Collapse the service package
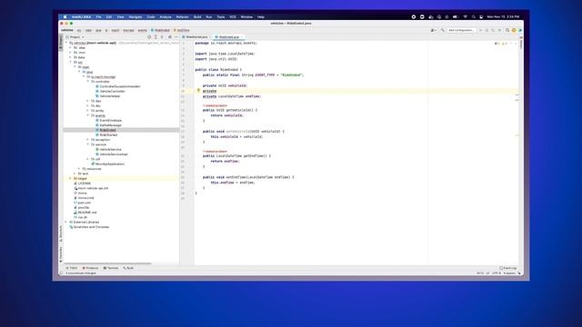This screenshot has width=582, height=327. pyautogui.click(x=88, y=144)
